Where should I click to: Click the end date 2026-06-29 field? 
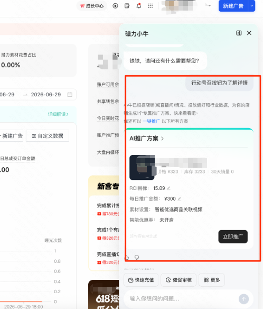[46, 95]
